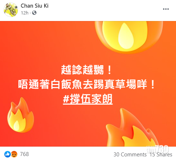
Task: Click the large flame emoji at top
Action: (x=129, y=37)
